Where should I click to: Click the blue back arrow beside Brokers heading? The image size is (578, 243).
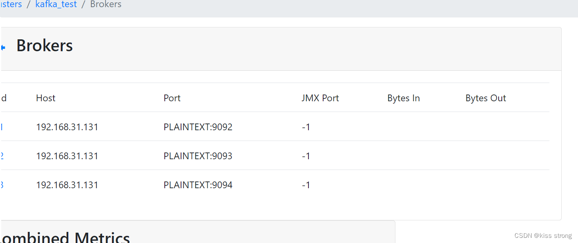click(x=2, y=47)
